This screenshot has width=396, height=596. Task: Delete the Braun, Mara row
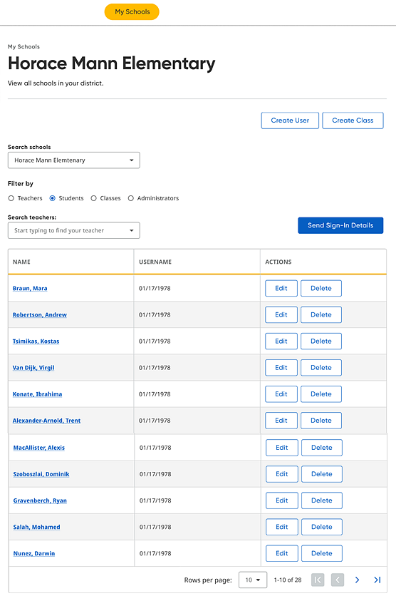(x=321, y=288)
